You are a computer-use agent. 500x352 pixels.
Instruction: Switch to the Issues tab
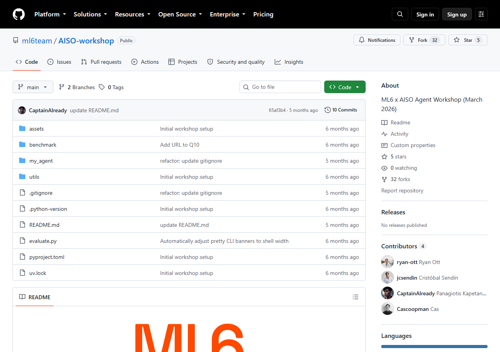pyautogui.click(x=59, y=62)
